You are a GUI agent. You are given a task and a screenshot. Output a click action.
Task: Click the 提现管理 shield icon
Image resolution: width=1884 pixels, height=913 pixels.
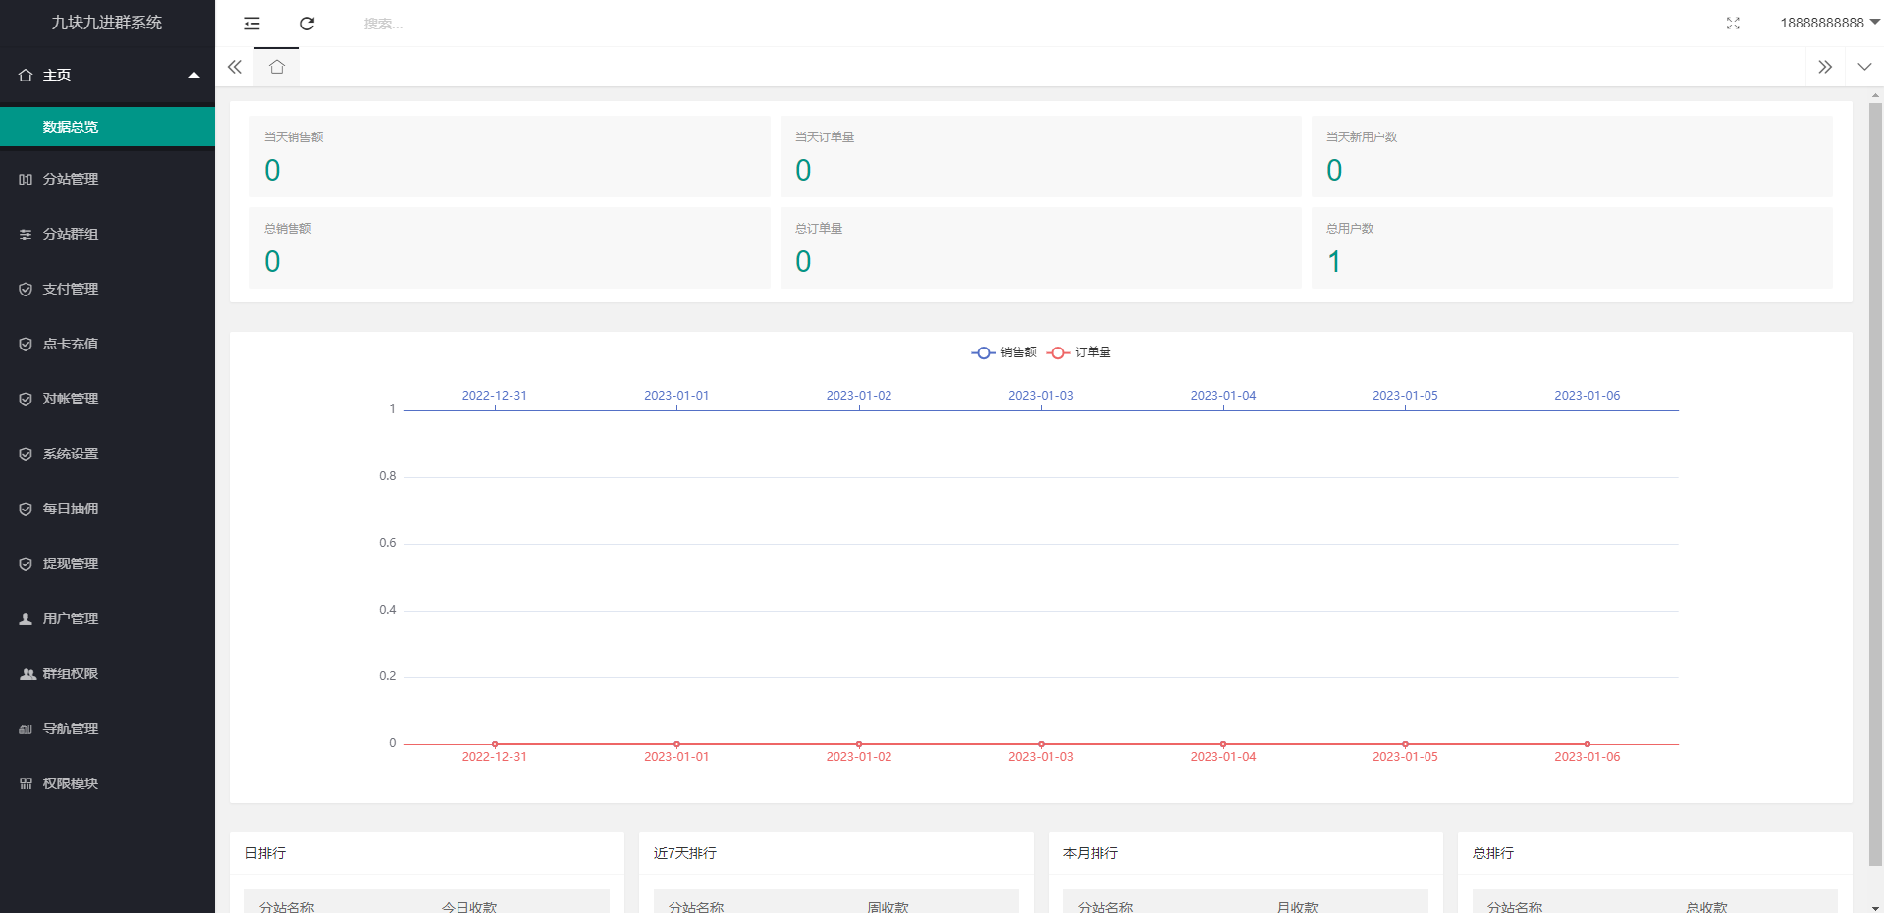[x=26, y=564]
